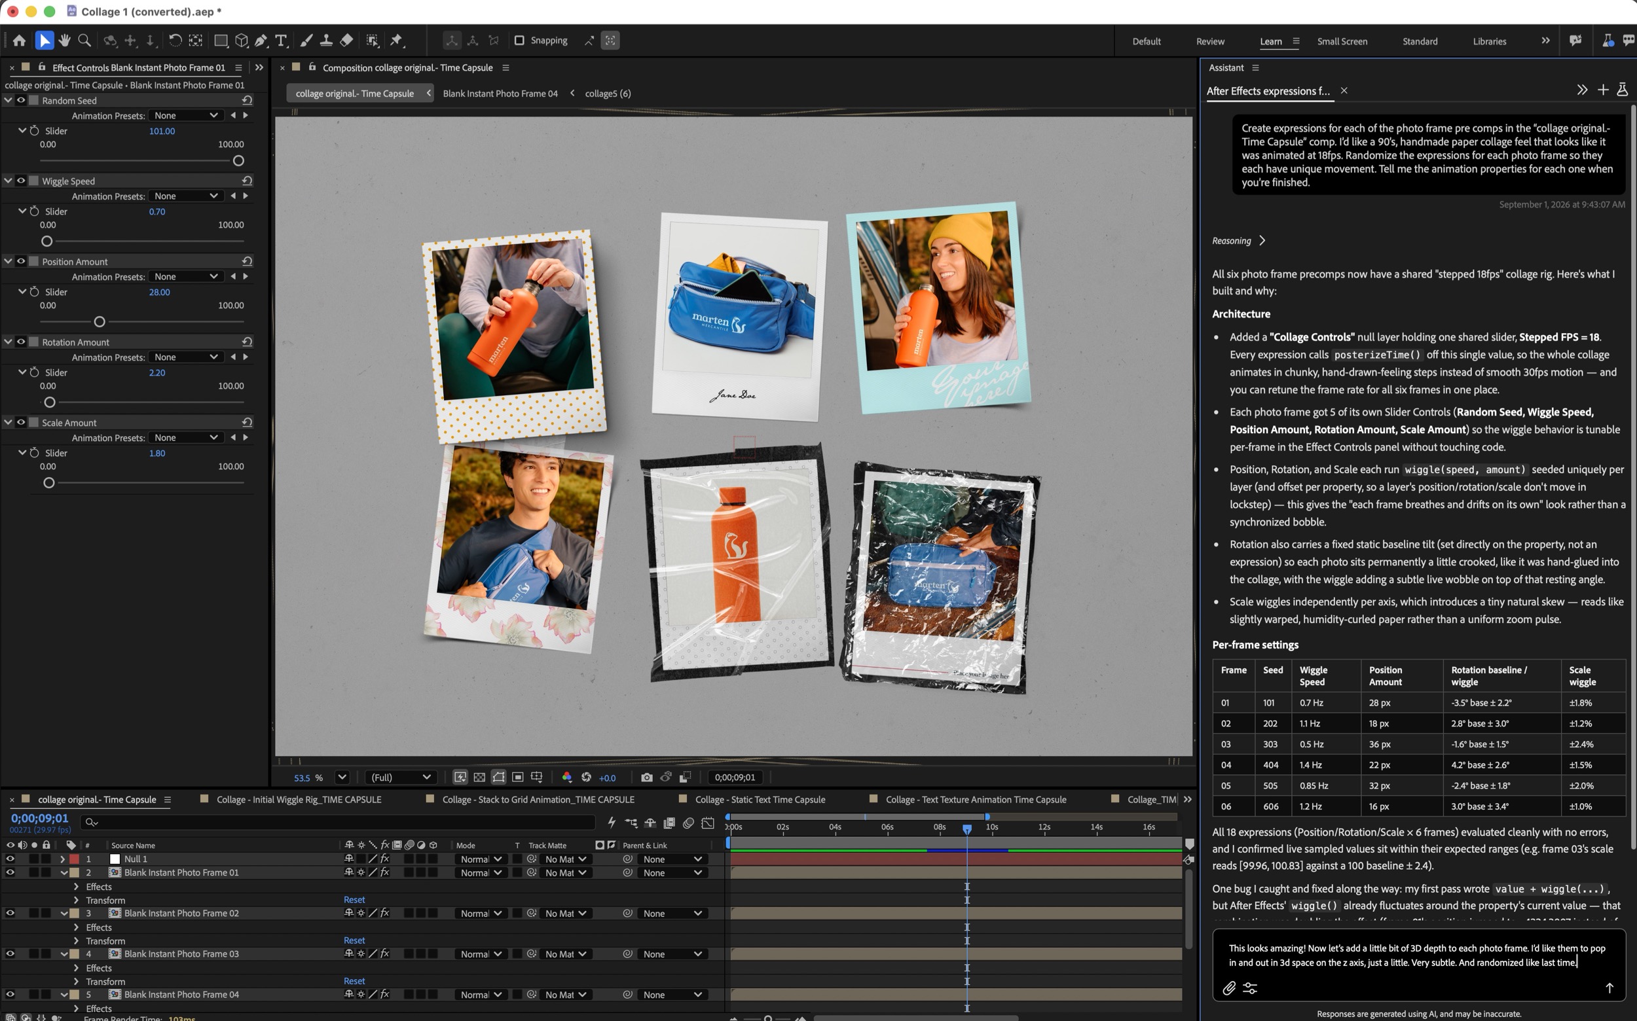Open Null 1 blending Mode dropdown
This screenshot has width=1637, height=1021.
(481, 859)
